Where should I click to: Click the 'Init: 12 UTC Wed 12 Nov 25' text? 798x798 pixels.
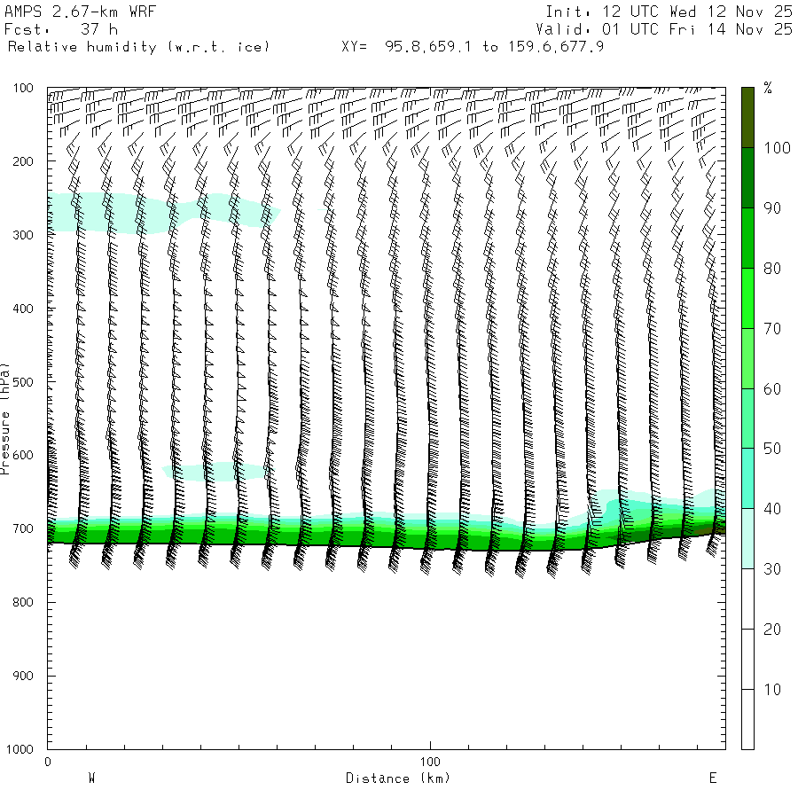click(669, 12)
